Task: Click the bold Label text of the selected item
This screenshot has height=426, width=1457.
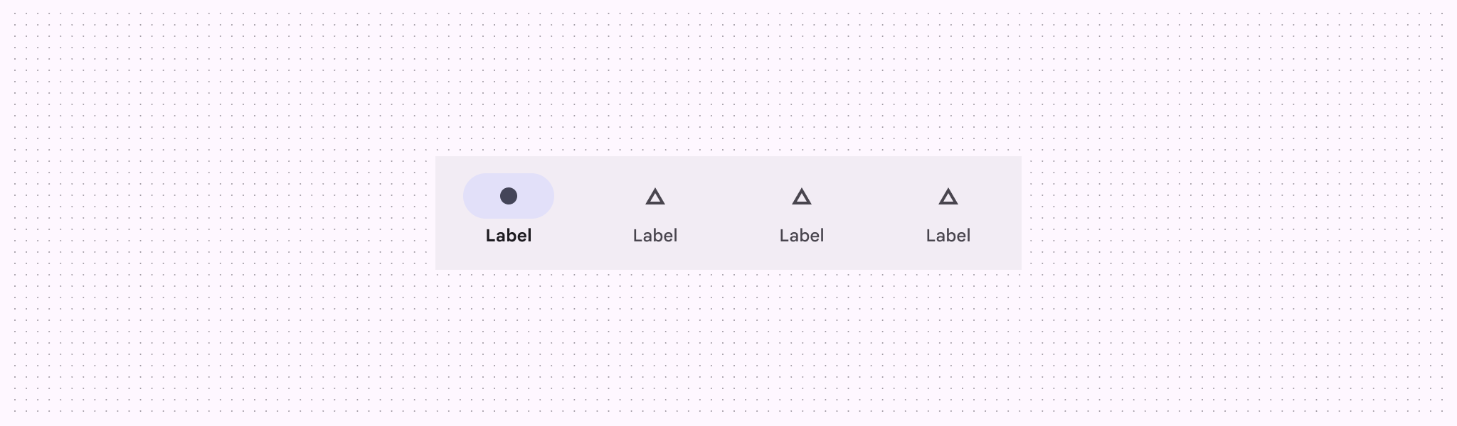Action: tap(509, 235)
